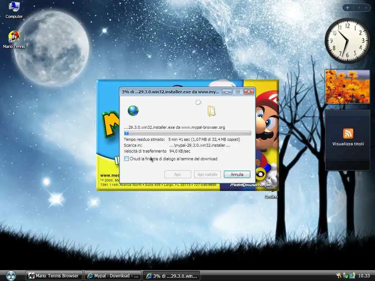Image resolution: width=375 pixels, height=281 pixels.
Task: Launch the Mario Tennis desktop shortcut
Action: click(x=14, y=40)
